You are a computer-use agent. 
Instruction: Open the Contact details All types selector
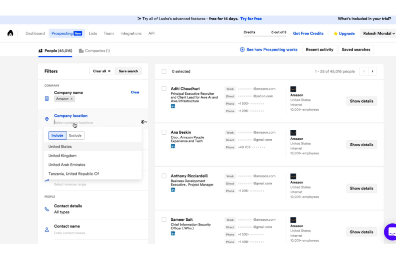pos(62,212)
